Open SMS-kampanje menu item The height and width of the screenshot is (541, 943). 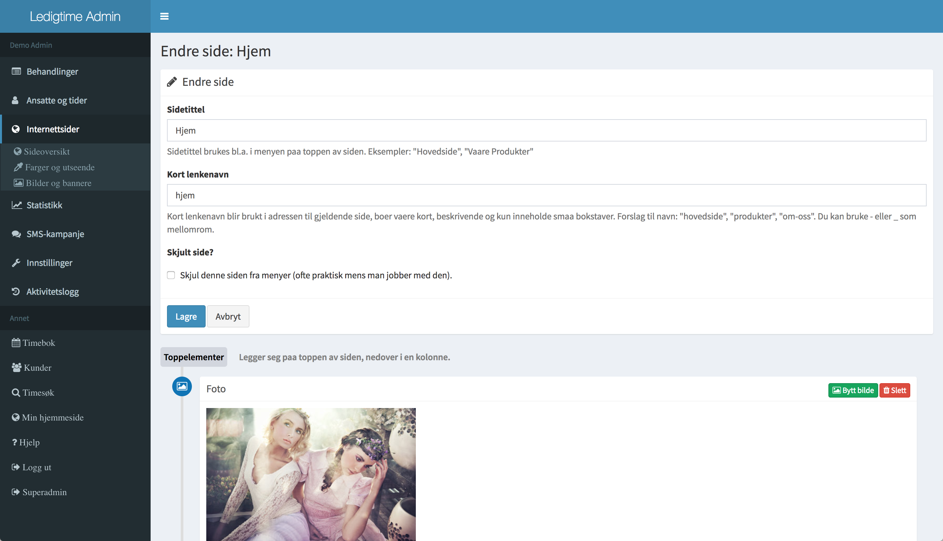point(75,234)
